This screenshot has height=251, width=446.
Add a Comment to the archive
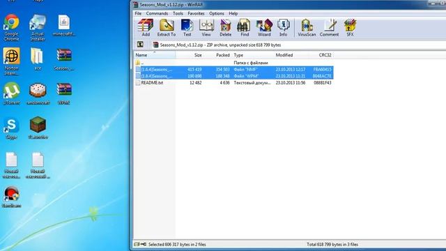329,28
